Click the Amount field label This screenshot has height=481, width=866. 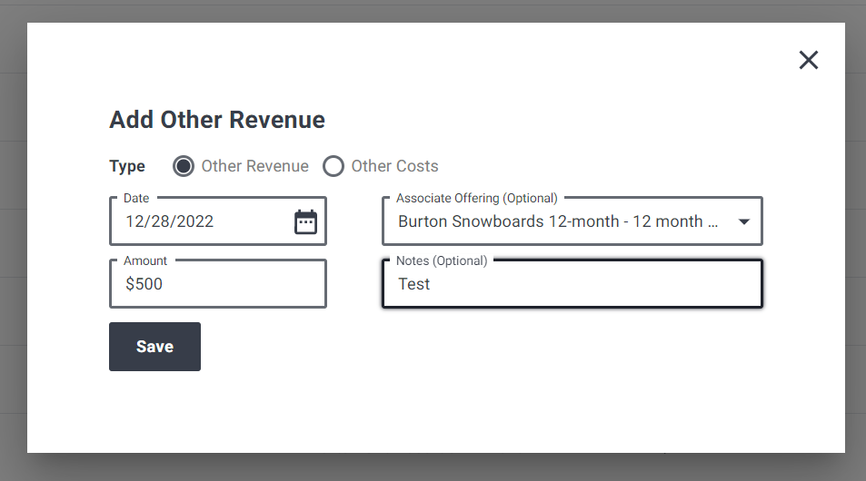(x=144, y=260)
